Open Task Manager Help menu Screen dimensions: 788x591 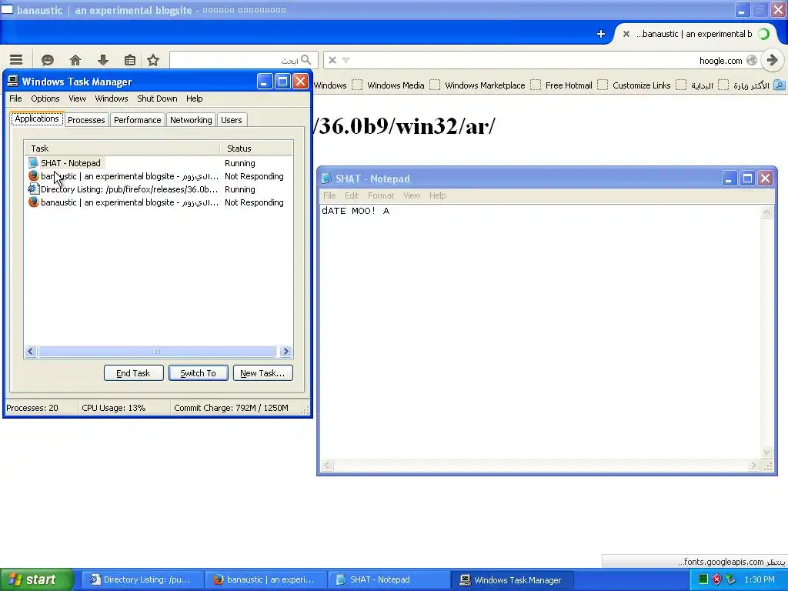(195, 98)
